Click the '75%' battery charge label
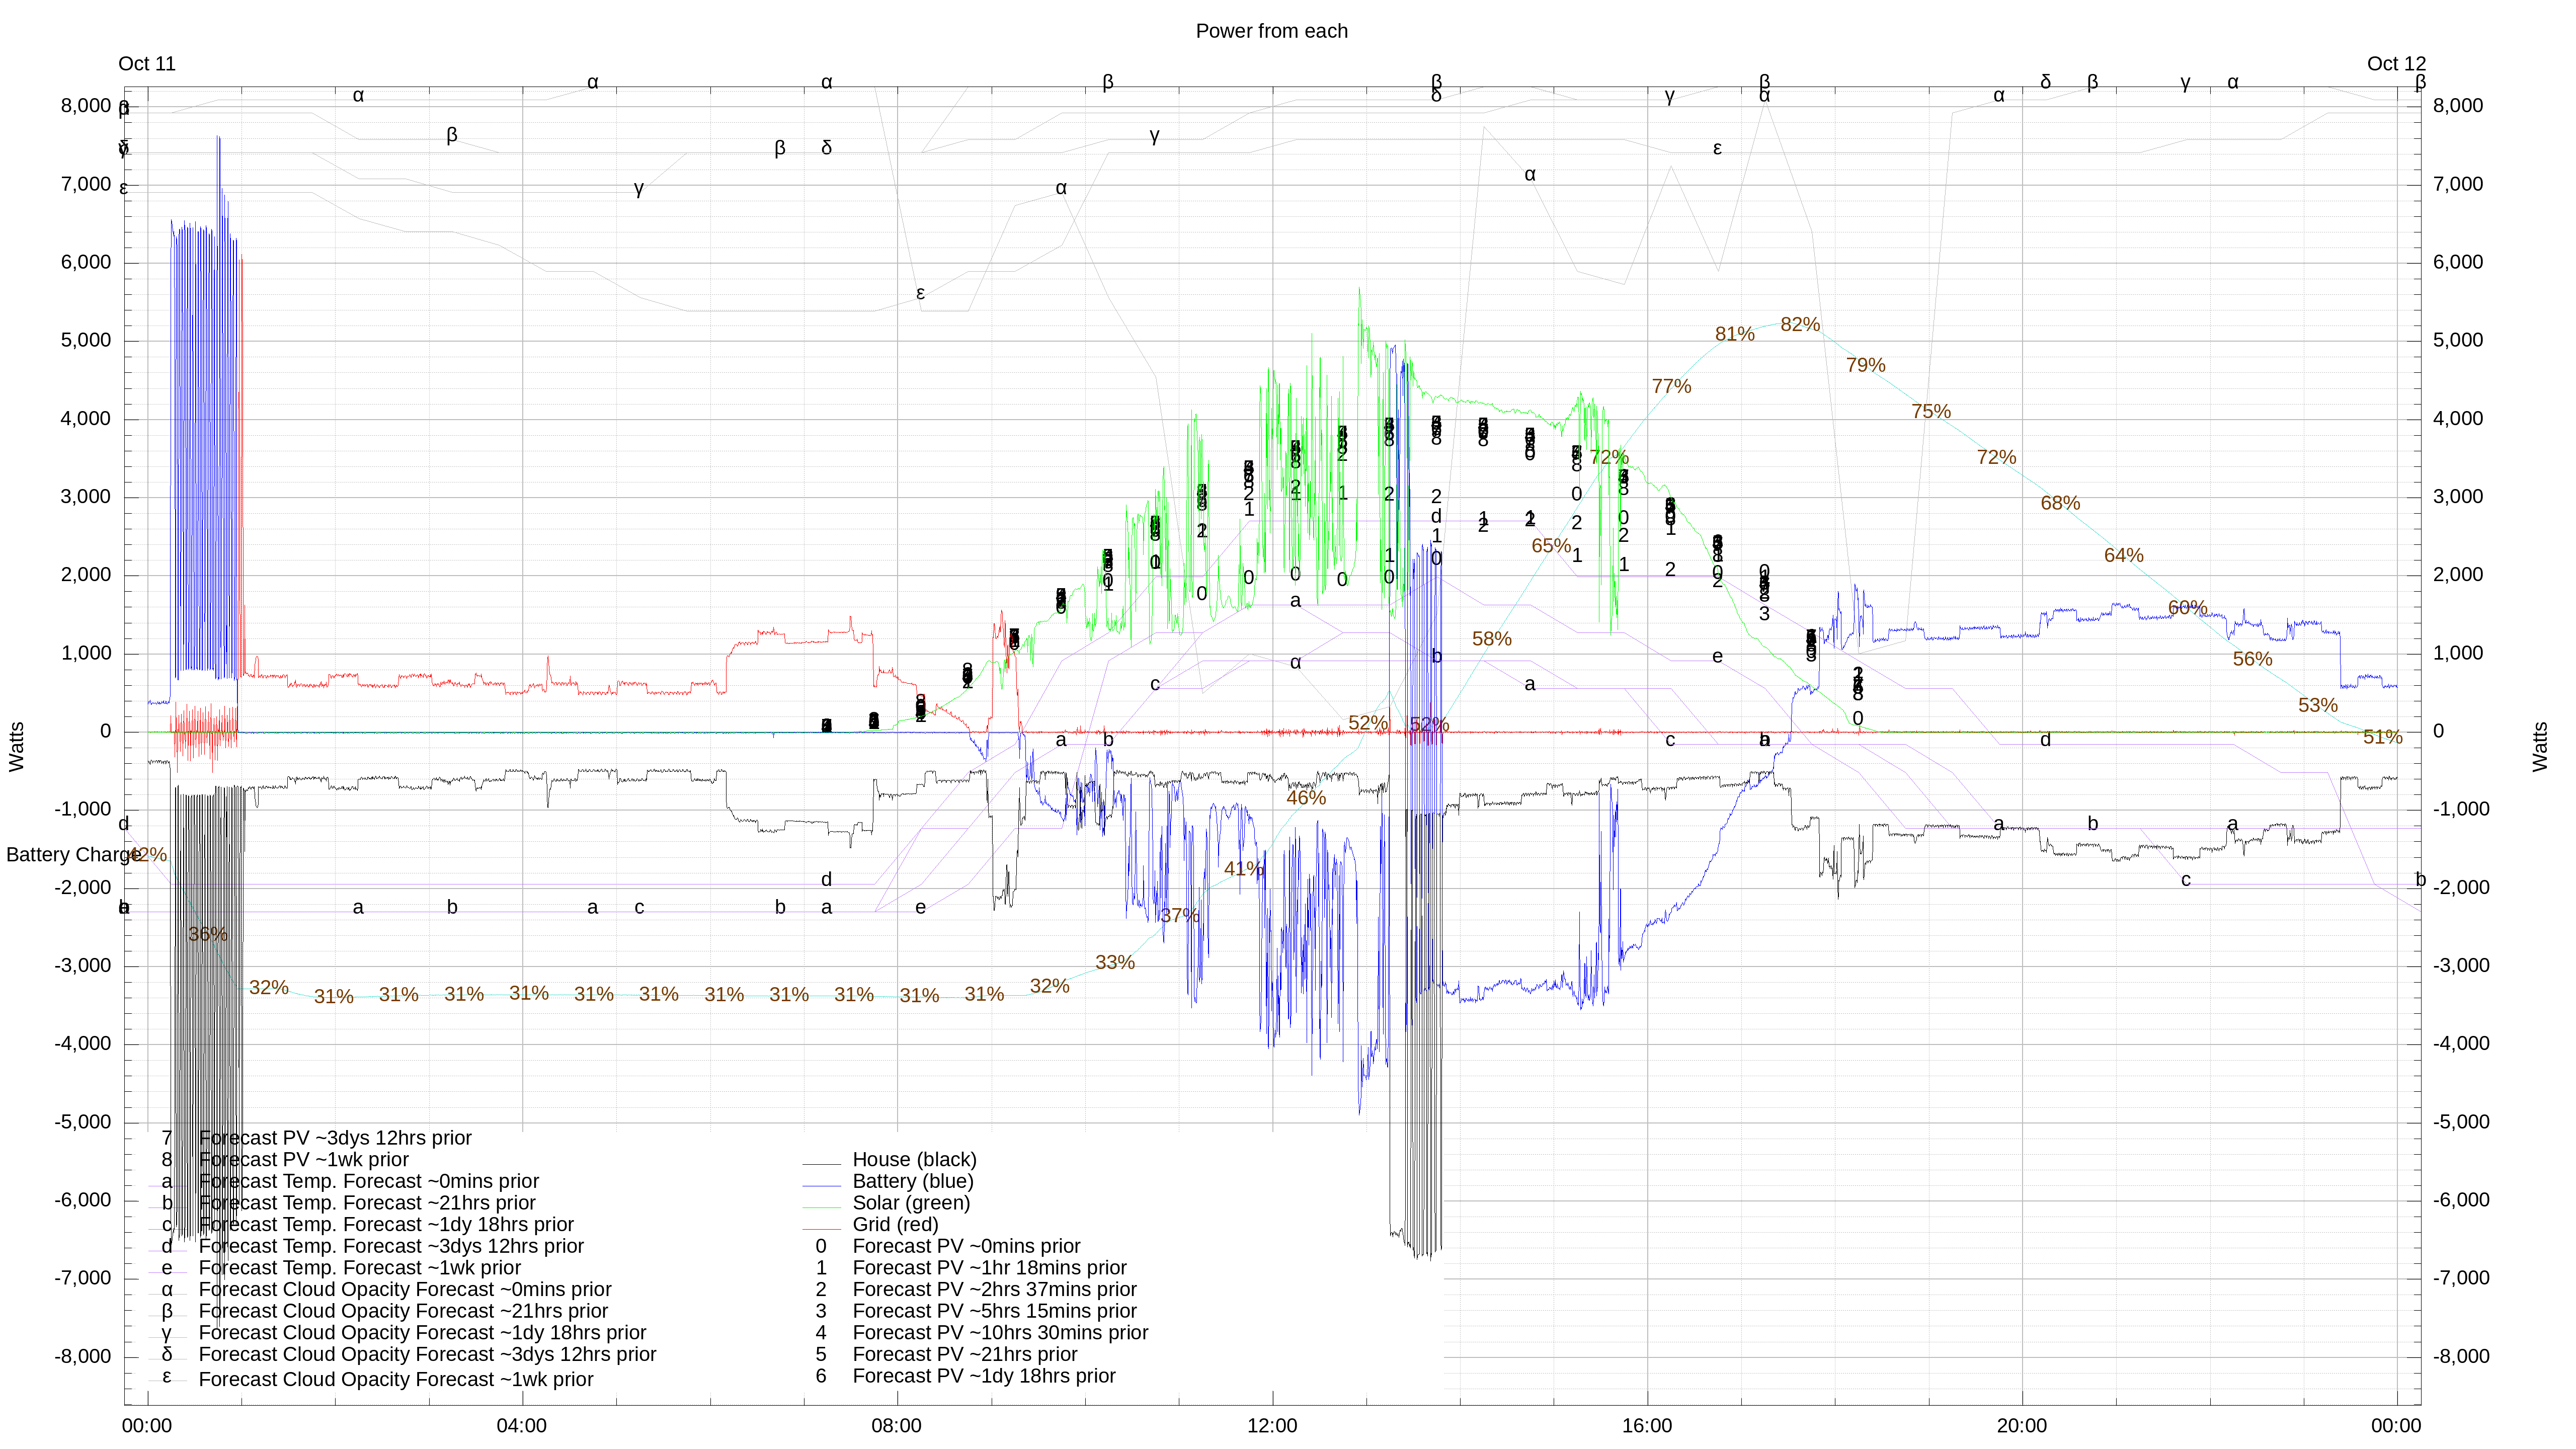This screenshot has height=1449, width=2576. click(1931, 411)
